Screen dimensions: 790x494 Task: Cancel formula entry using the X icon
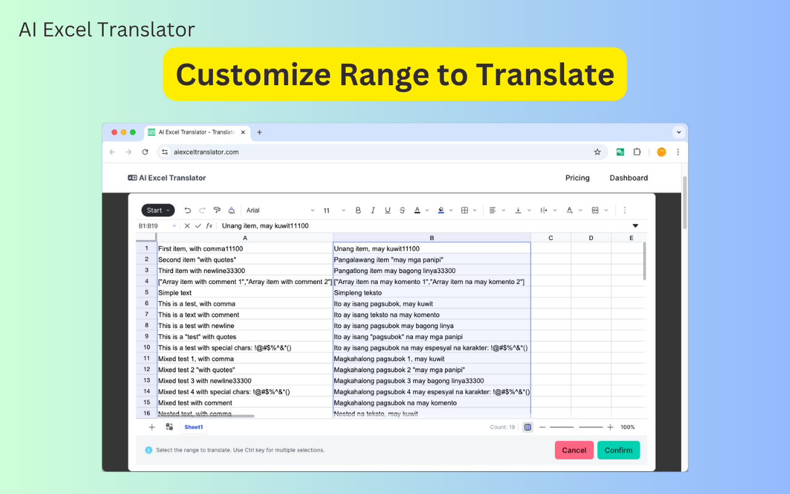point(186,225)
